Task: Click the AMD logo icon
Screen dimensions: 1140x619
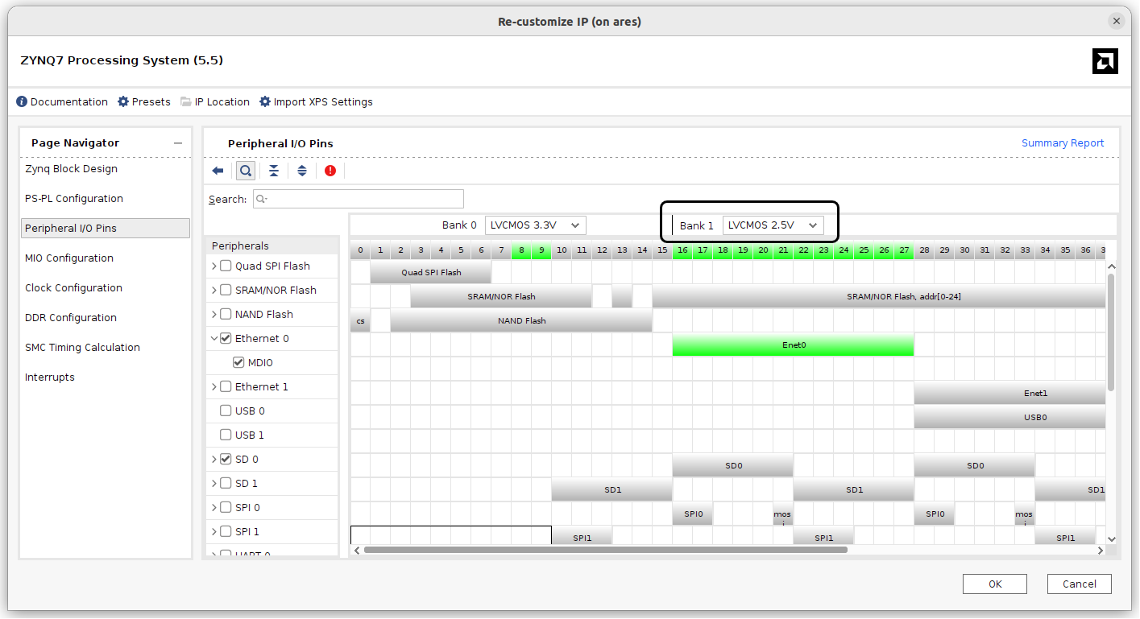Action: coord(1105,61)
